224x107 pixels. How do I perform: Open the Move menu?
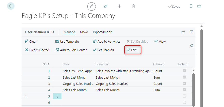[84, 32]
